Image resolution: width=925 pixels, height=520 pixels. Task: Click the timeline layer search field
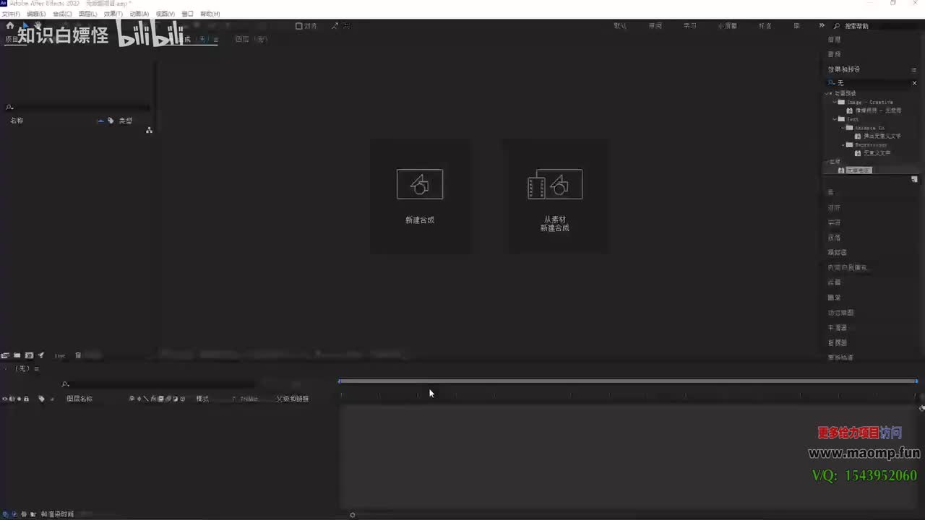(158, 384)
